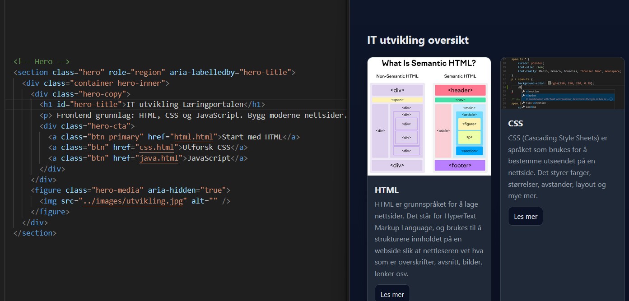Click the 'Frontend grunnlag' paragraph line in code
The image size is (629, 301).
[193, 115]
